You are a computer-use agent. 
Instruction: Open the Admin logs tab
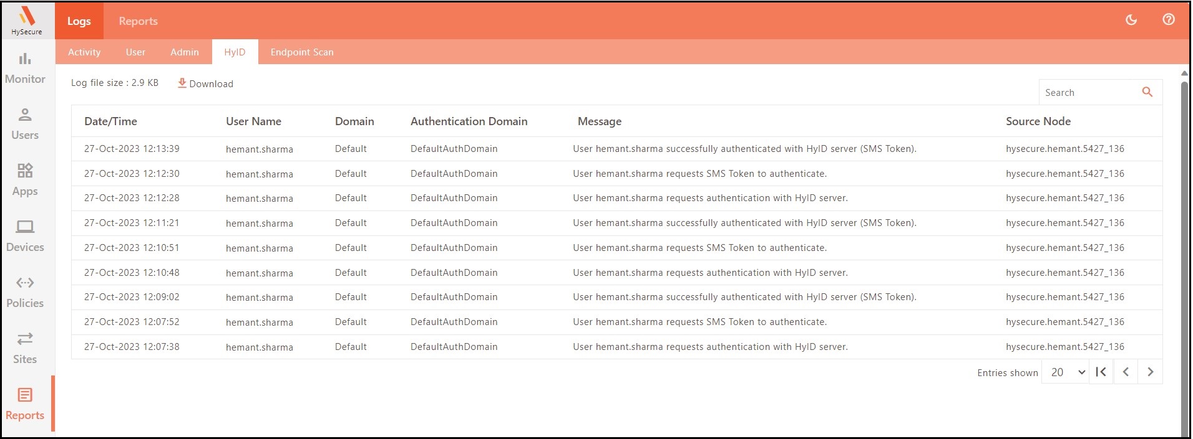185,52
